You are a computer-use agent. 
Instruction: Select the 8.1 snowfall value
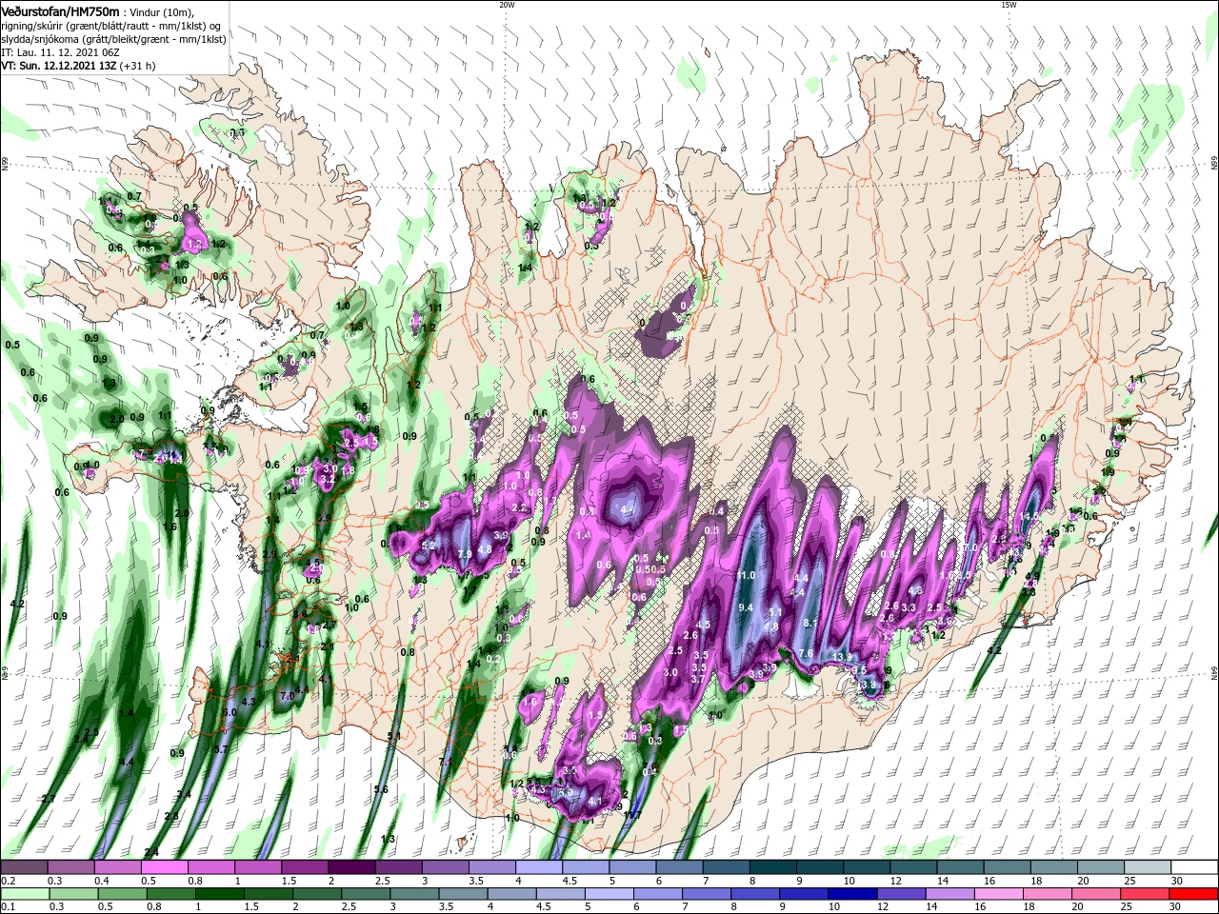click(x=811, y=623)
